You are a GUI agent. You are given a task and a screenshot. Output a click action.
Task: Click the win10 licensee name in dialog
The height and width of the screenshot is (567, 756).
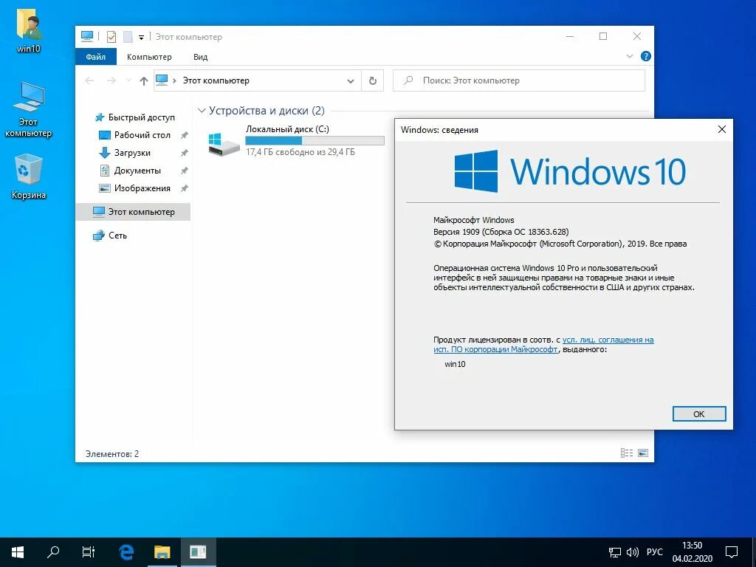click(x=455, y=364)
